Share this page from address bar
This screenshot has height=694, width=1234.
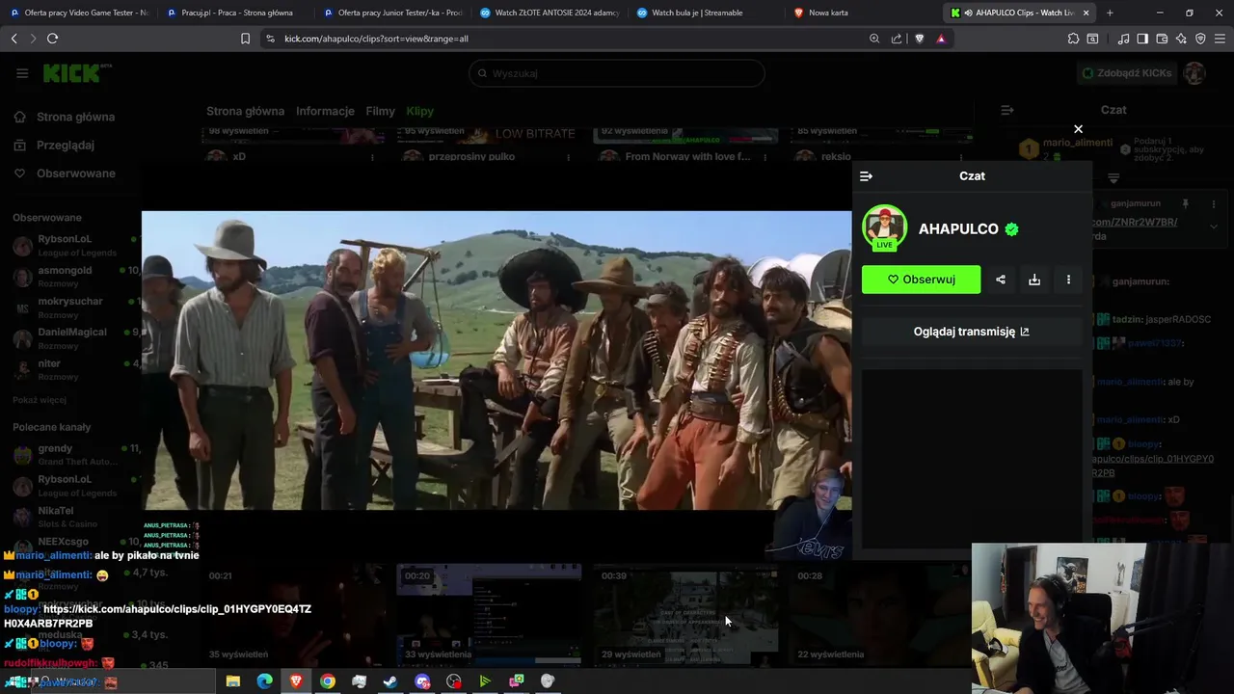point(897,39)
